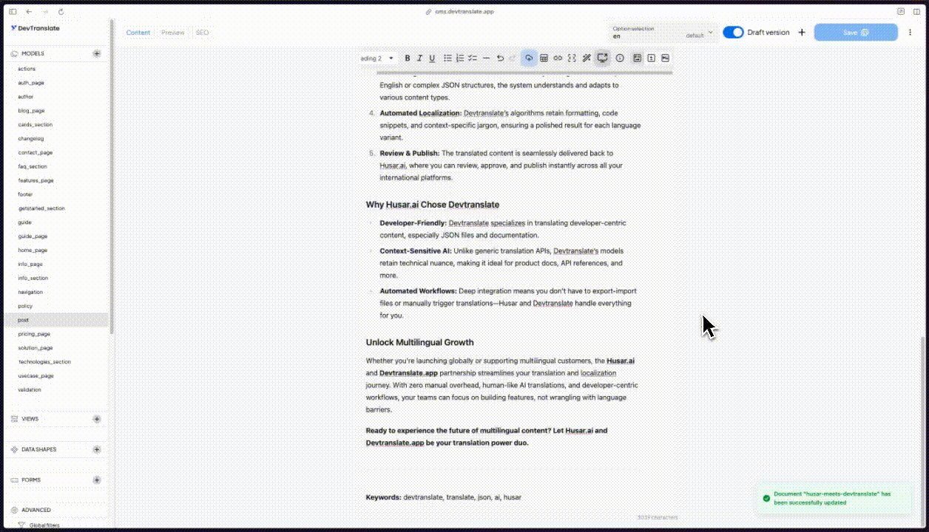This screenshot has height=532, width=929.
Task: Insert a horizontal rule
Action: tap(486, 58)
